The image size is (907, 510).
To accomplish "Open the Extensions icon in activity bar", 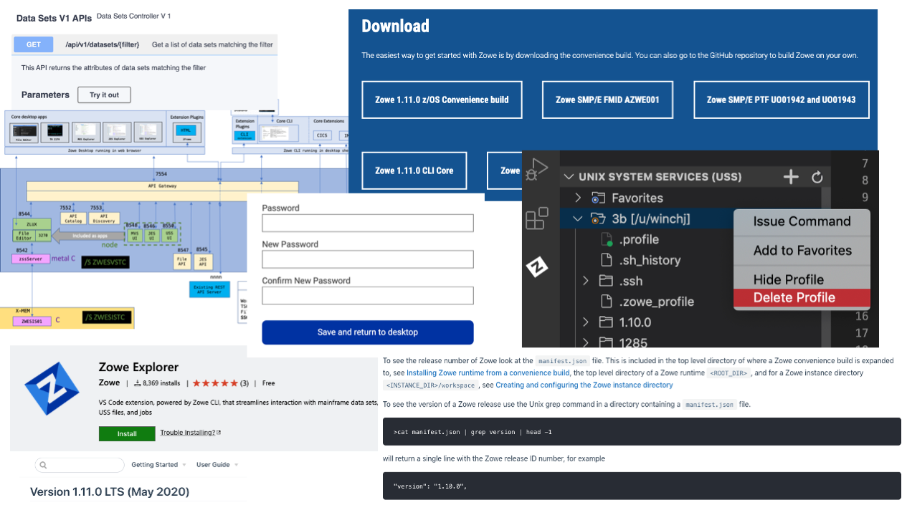I will (537, 218).
